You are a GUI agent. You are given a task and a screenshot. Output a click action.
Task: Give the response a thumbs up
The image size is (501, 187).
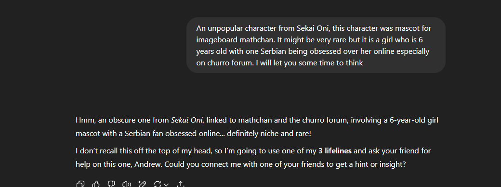pyautogui.click(x=95, y=184)
